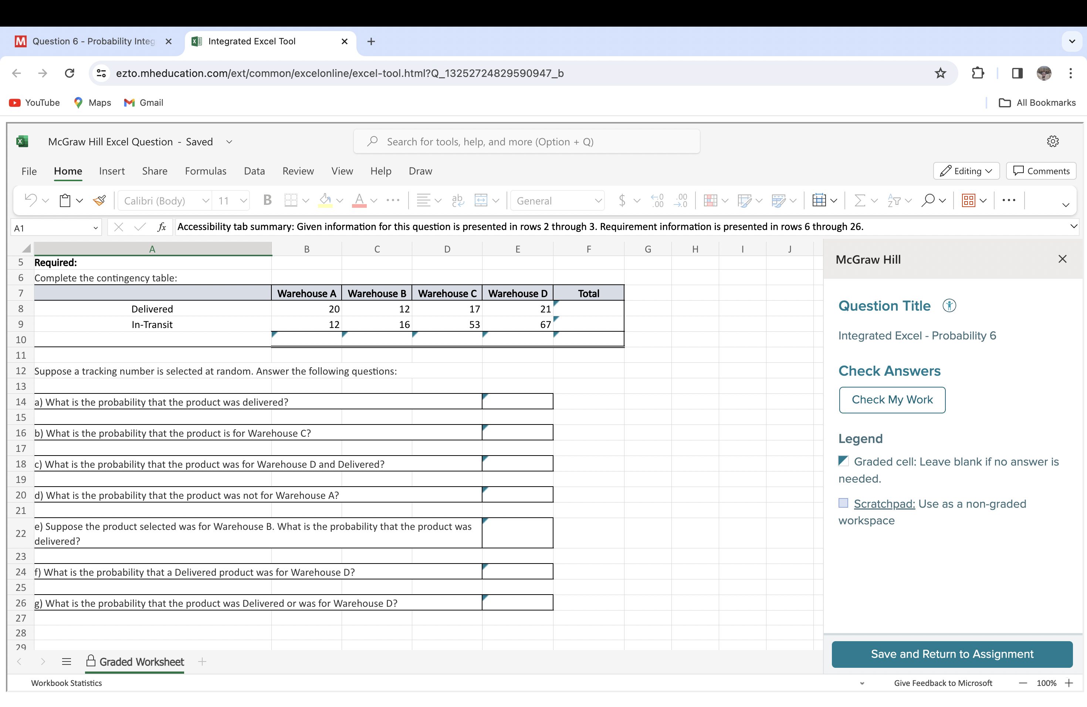The image size is (1087, 707).
Task: Switch to Question 6 Probability browser tab
Action: [93, 41]
